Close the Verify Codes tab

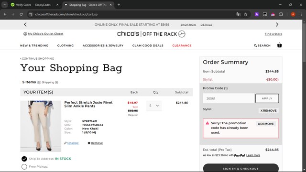click(x=57, y=5)
